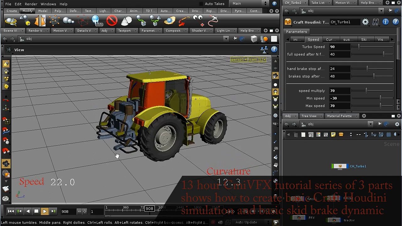Open network editor gear settings

click(x=397, y=124)
